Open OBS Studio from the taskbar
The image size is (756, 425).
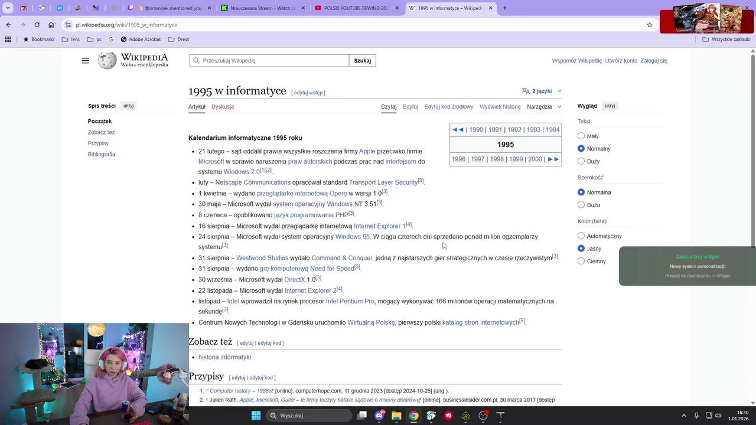coord(483,416)
